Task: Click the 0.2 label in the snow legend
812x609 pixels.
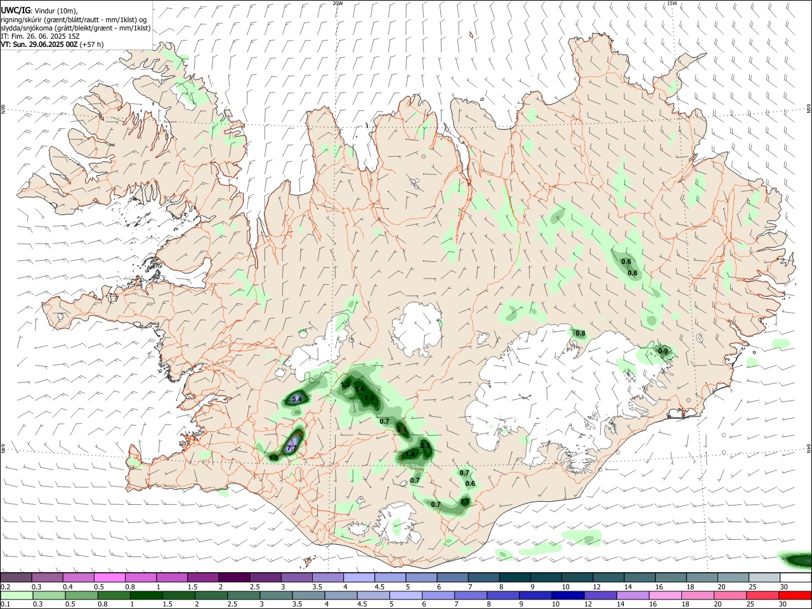Action: [x=5, y=587]
